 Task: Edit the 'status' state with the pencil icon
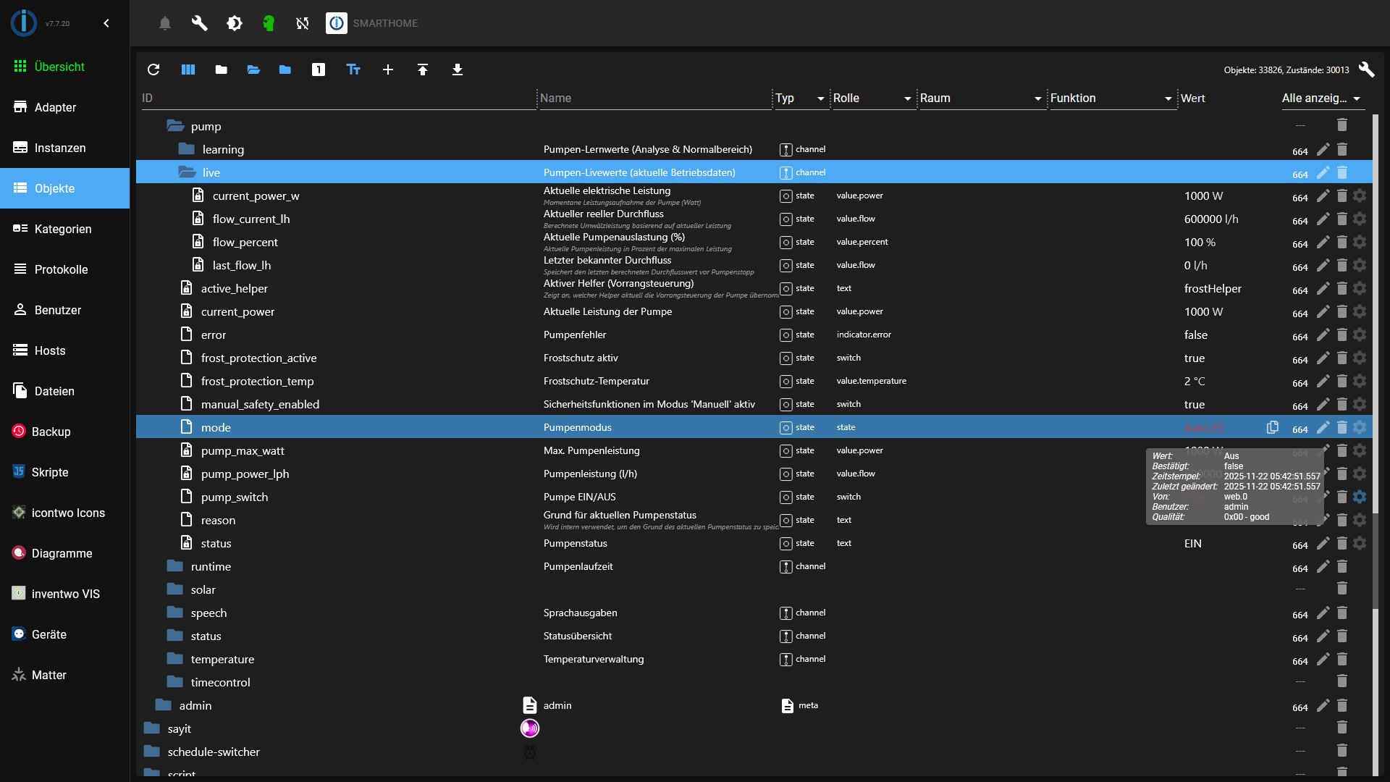(1324, 544)
